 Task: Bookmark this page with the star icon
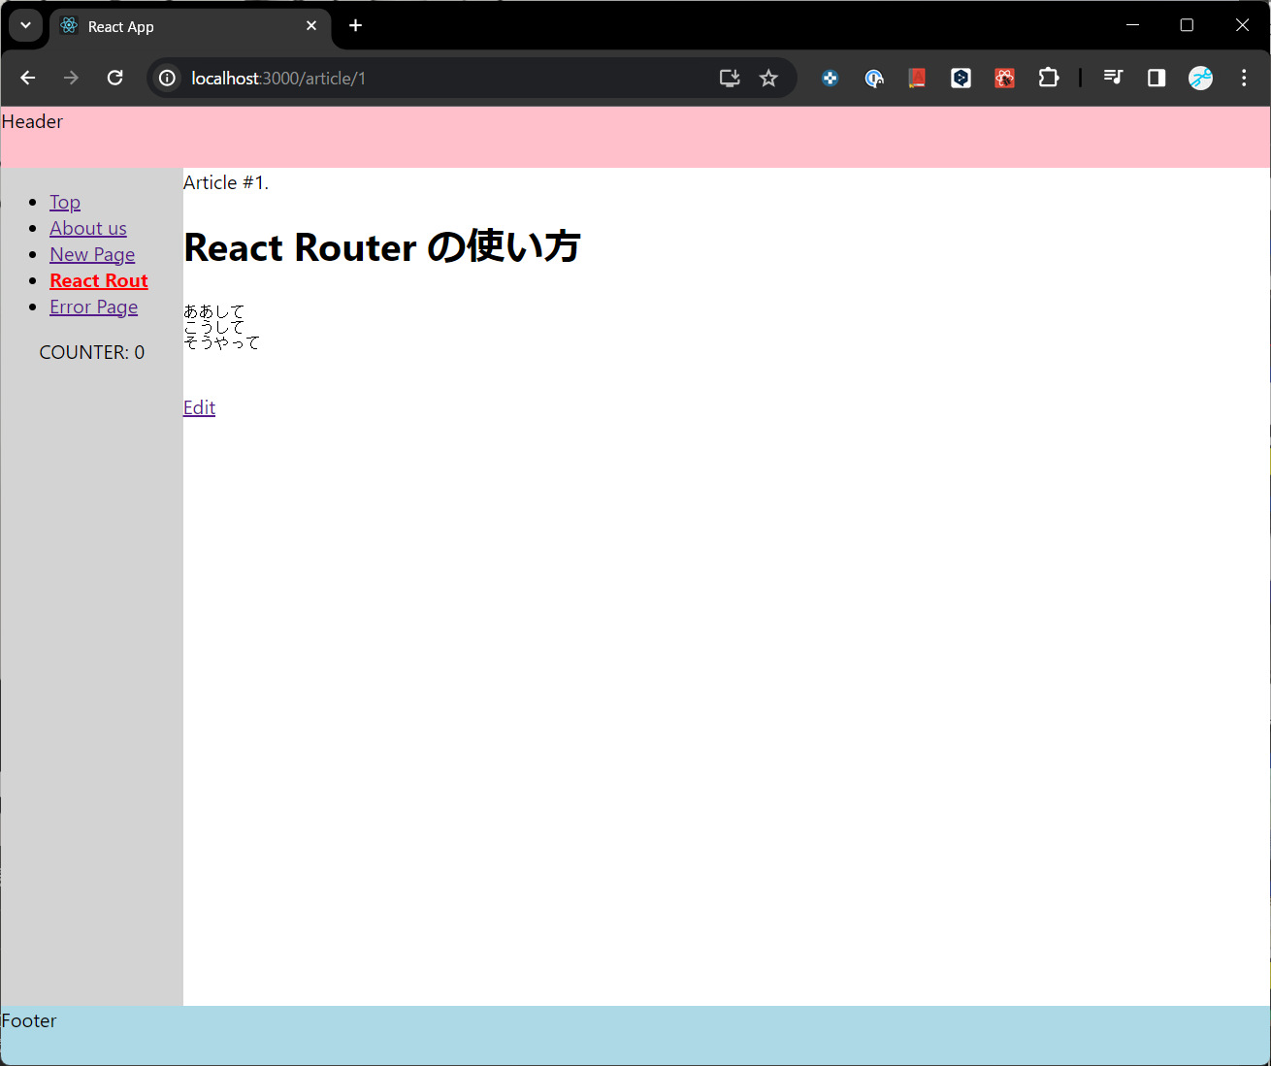(768, 79)
